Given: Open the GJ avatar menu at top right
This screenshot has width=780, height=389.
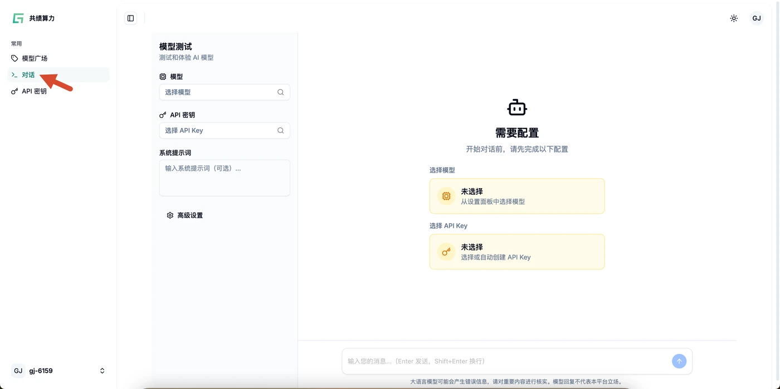Looking at the screenshot, I should click(x=757, y=18).
